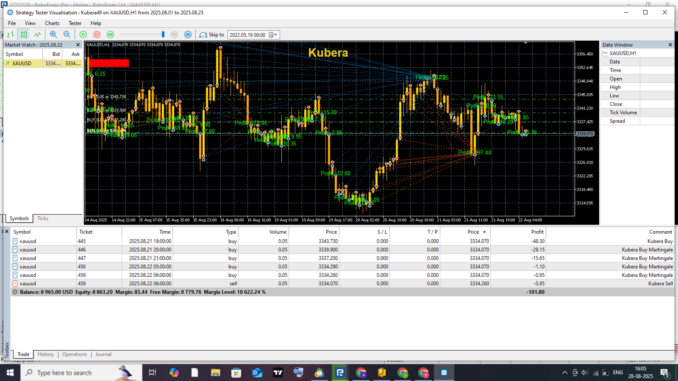Click the Type here to search box
Image resolution: width=678 pixels, height=381 pixels.
pyautogui.click(x=81, y=373)
